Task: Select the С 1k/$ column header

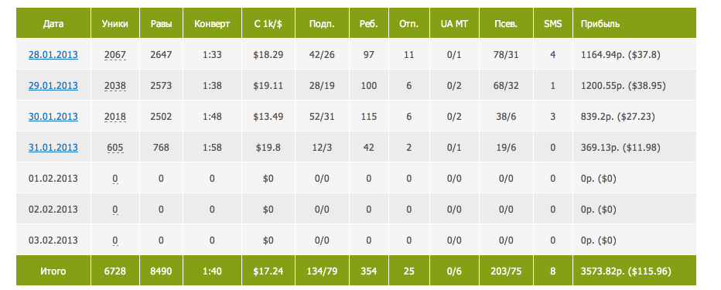Action: 268,23
